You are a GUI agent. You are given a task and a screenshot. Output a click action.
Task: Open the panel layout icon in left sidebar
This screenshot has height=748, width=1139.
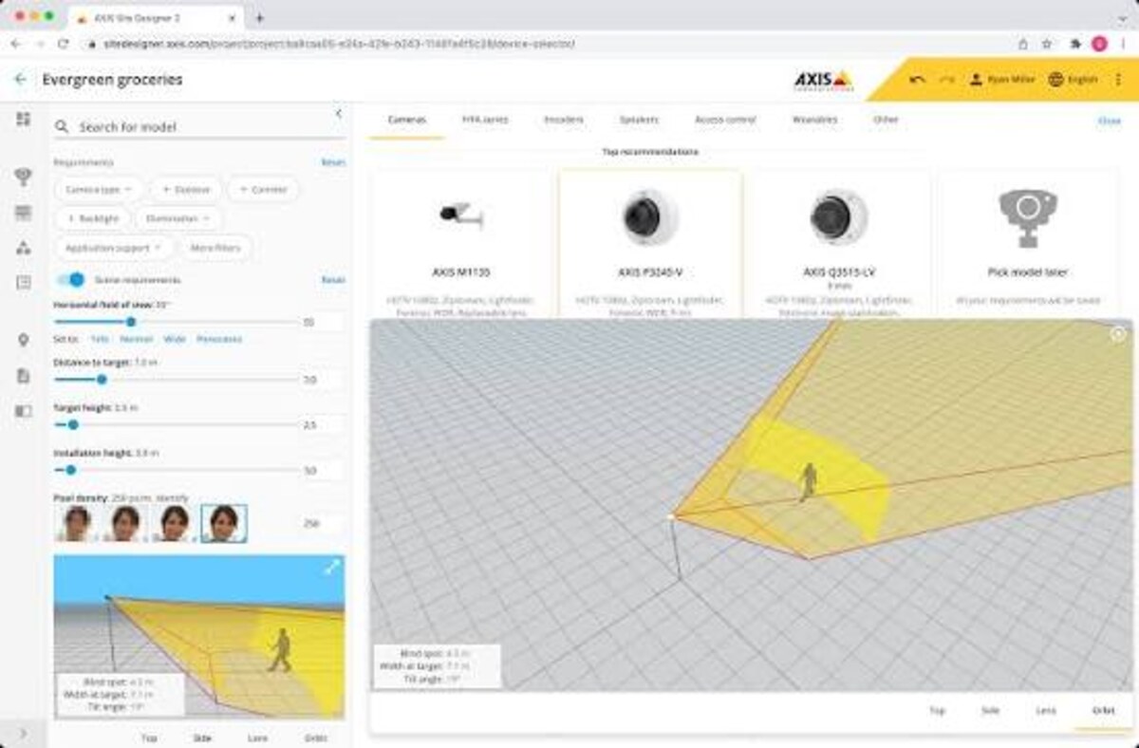click(24, 411)
